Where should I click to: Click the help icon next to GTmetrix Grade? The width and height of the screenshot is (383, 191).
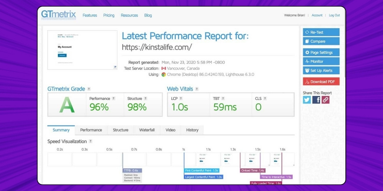point(89,89)
